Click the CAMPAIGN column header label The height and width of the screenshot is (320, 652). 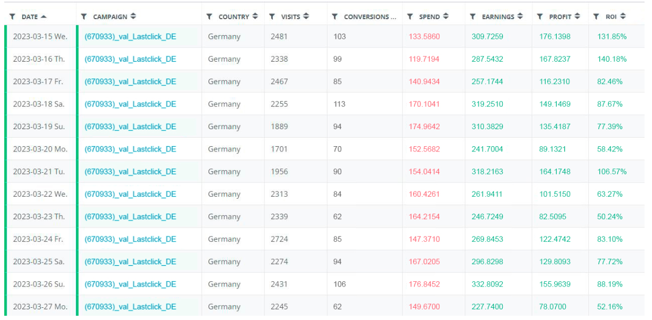tap(110, 17)
